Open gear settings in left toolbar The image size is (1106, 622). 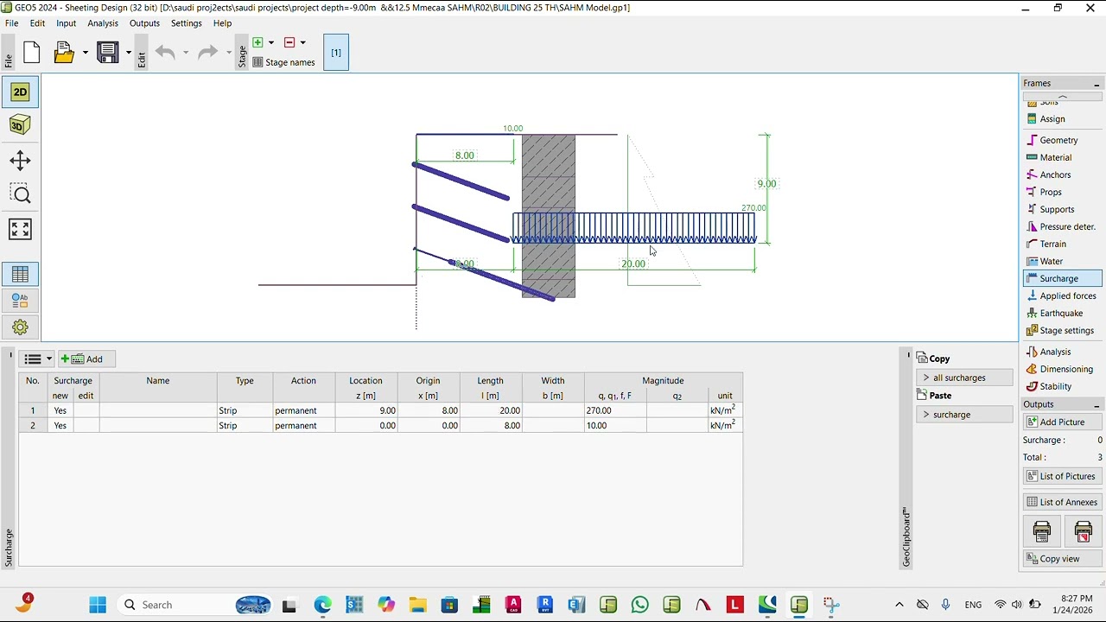pos(20,327)
